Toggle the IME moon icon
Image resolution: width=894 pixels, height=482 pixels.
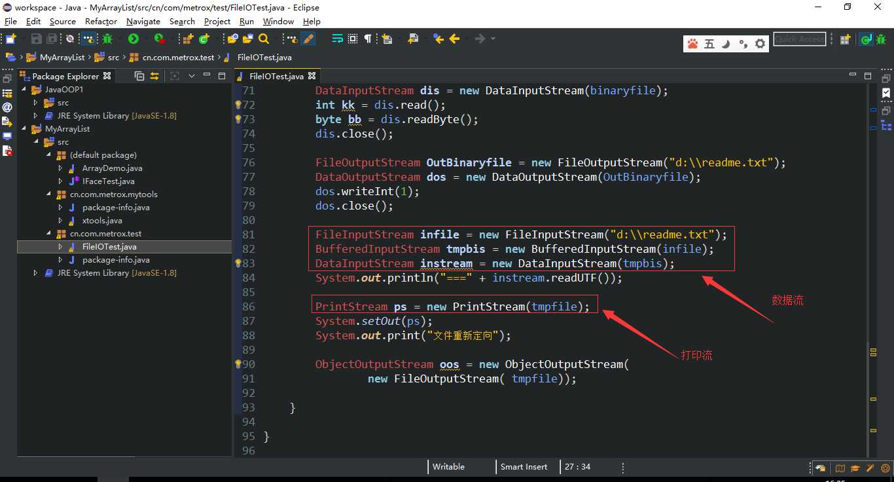(726, 44)
